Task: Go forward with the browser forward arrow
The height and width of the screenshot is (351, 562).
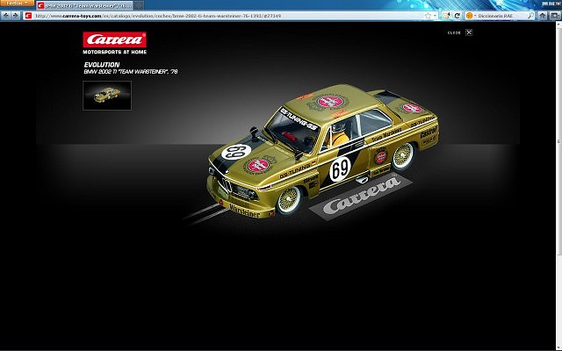Action: (15, 16)
